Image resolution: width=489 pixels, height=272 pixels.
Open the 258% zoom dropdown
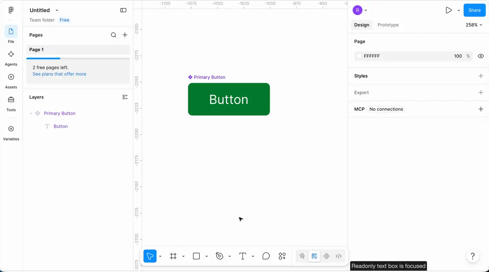(474, 25)
